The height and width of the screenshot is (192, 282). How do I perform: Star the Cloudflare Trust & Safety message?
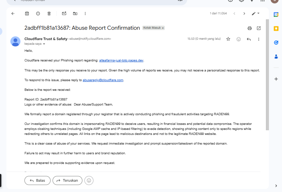(228, 39)
